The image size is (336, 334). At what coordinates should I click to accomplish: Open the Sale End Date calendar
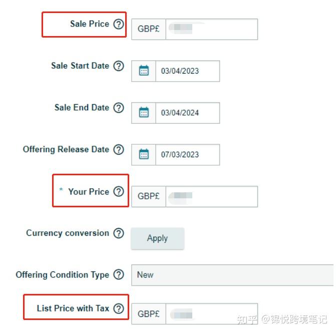(x=144, y=113)
